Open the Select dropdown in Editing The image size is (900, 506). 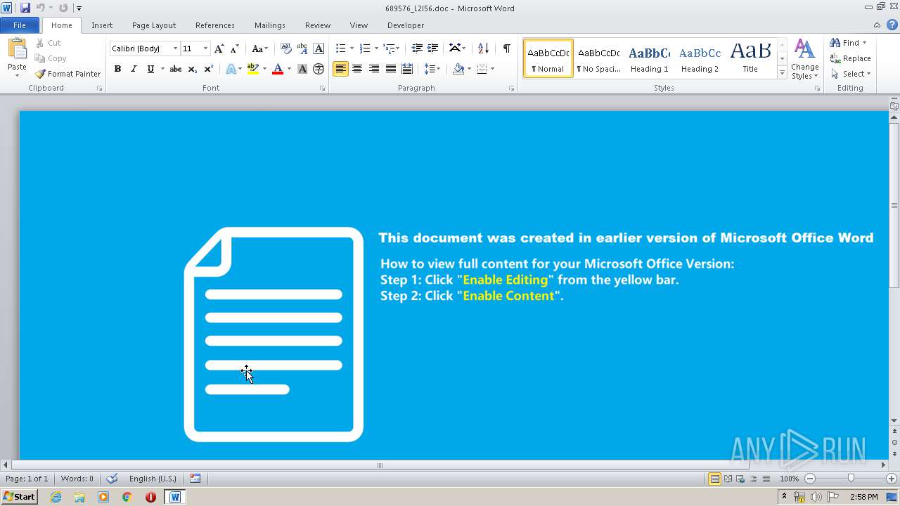pyautogui.click(x=851, y=74)
